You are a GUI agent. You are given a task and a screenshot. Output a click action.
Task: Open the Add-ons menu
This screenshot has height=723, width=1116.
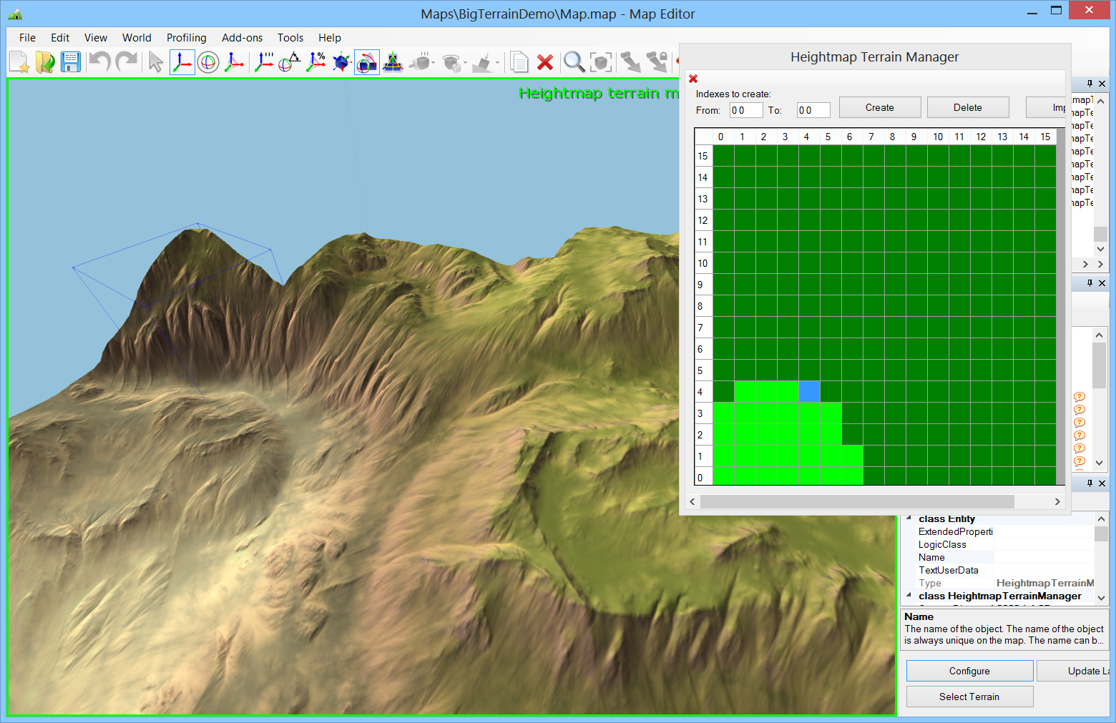[x=242, y=38]
